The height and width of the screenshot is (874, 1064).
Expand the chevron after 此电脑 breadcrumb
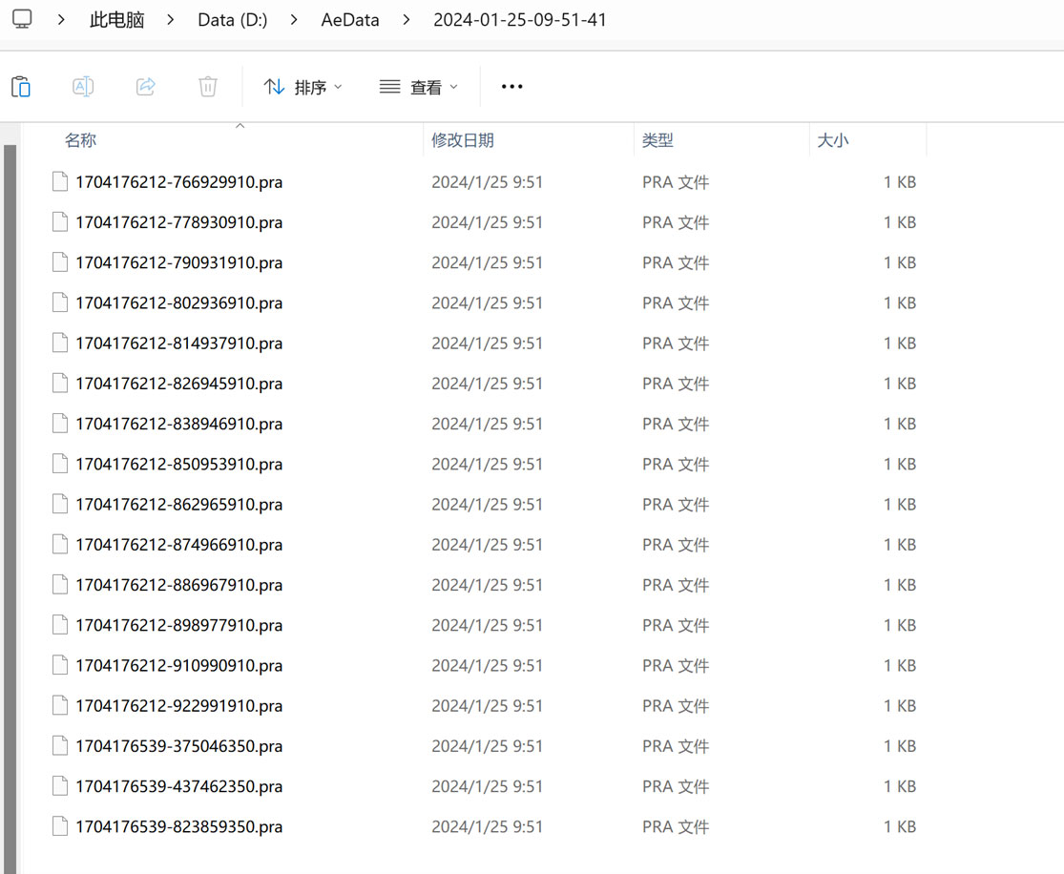(170, 20)
